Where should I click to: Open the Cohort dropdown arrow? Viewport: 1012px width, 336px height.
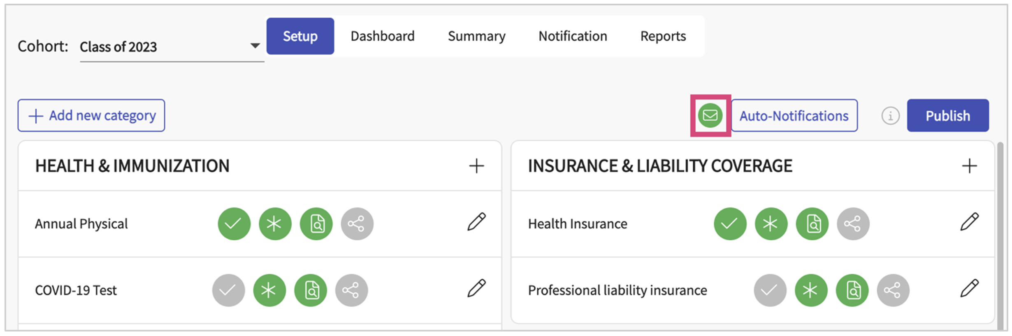(x=255, y=46)
